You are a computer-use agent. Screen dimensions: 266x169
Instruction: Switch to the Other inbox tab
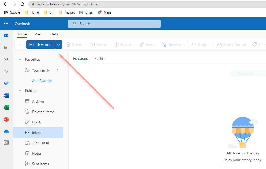click(100, 58)
